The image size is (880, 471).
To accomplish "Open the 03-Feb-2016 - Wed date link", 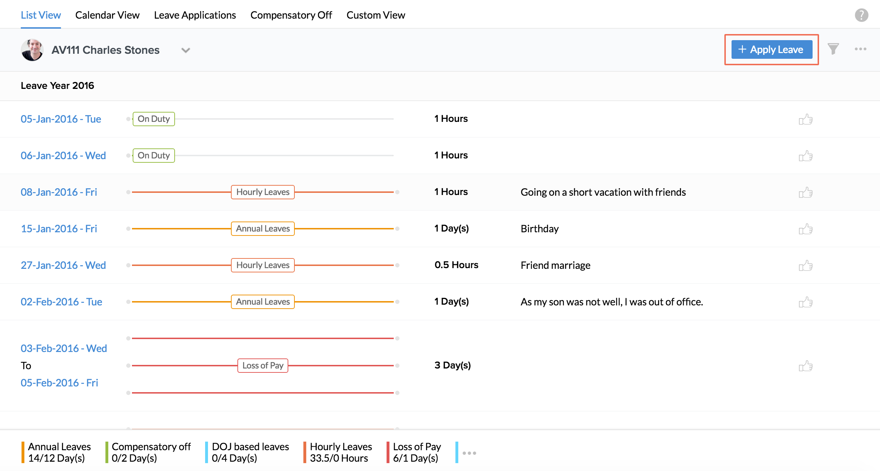I will point(64,348).
